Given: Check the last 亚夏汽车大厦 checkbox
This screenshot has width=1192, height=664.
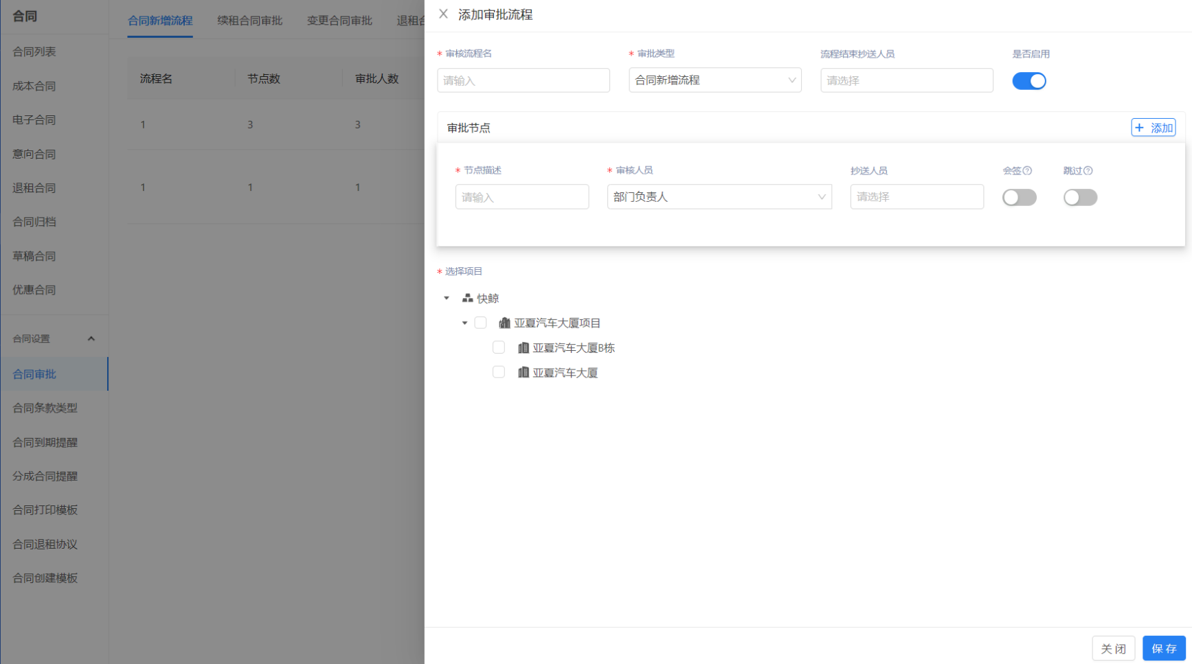Looking at the screenshot, I should [x=499, y=372].
